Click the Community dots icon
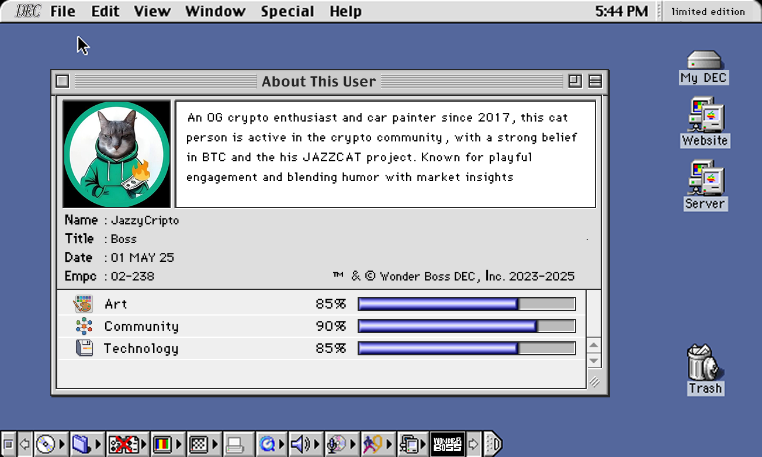The height and width of the screenshot is (457, 762). (x=84, y=326)
